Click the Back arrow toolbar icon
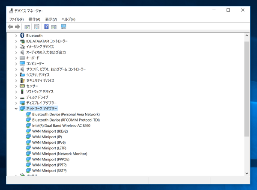257x190 pixels. tap(10, 27)
